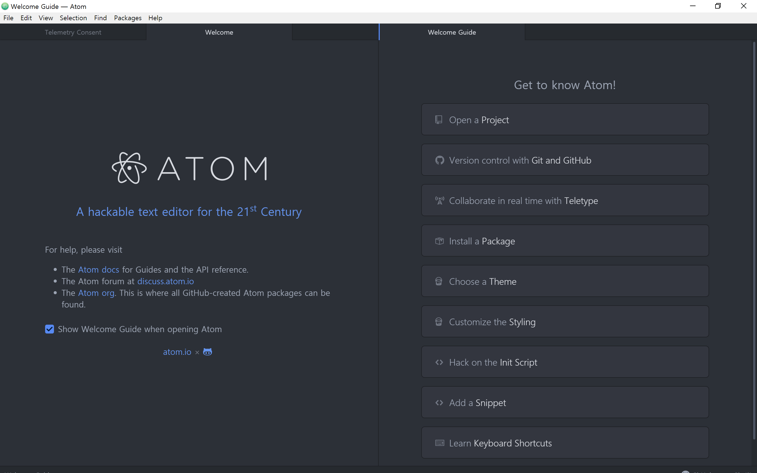The image size is (757, 473).
Task: Click the GitHub octocat icon in Version control
Action: [440, 160]
